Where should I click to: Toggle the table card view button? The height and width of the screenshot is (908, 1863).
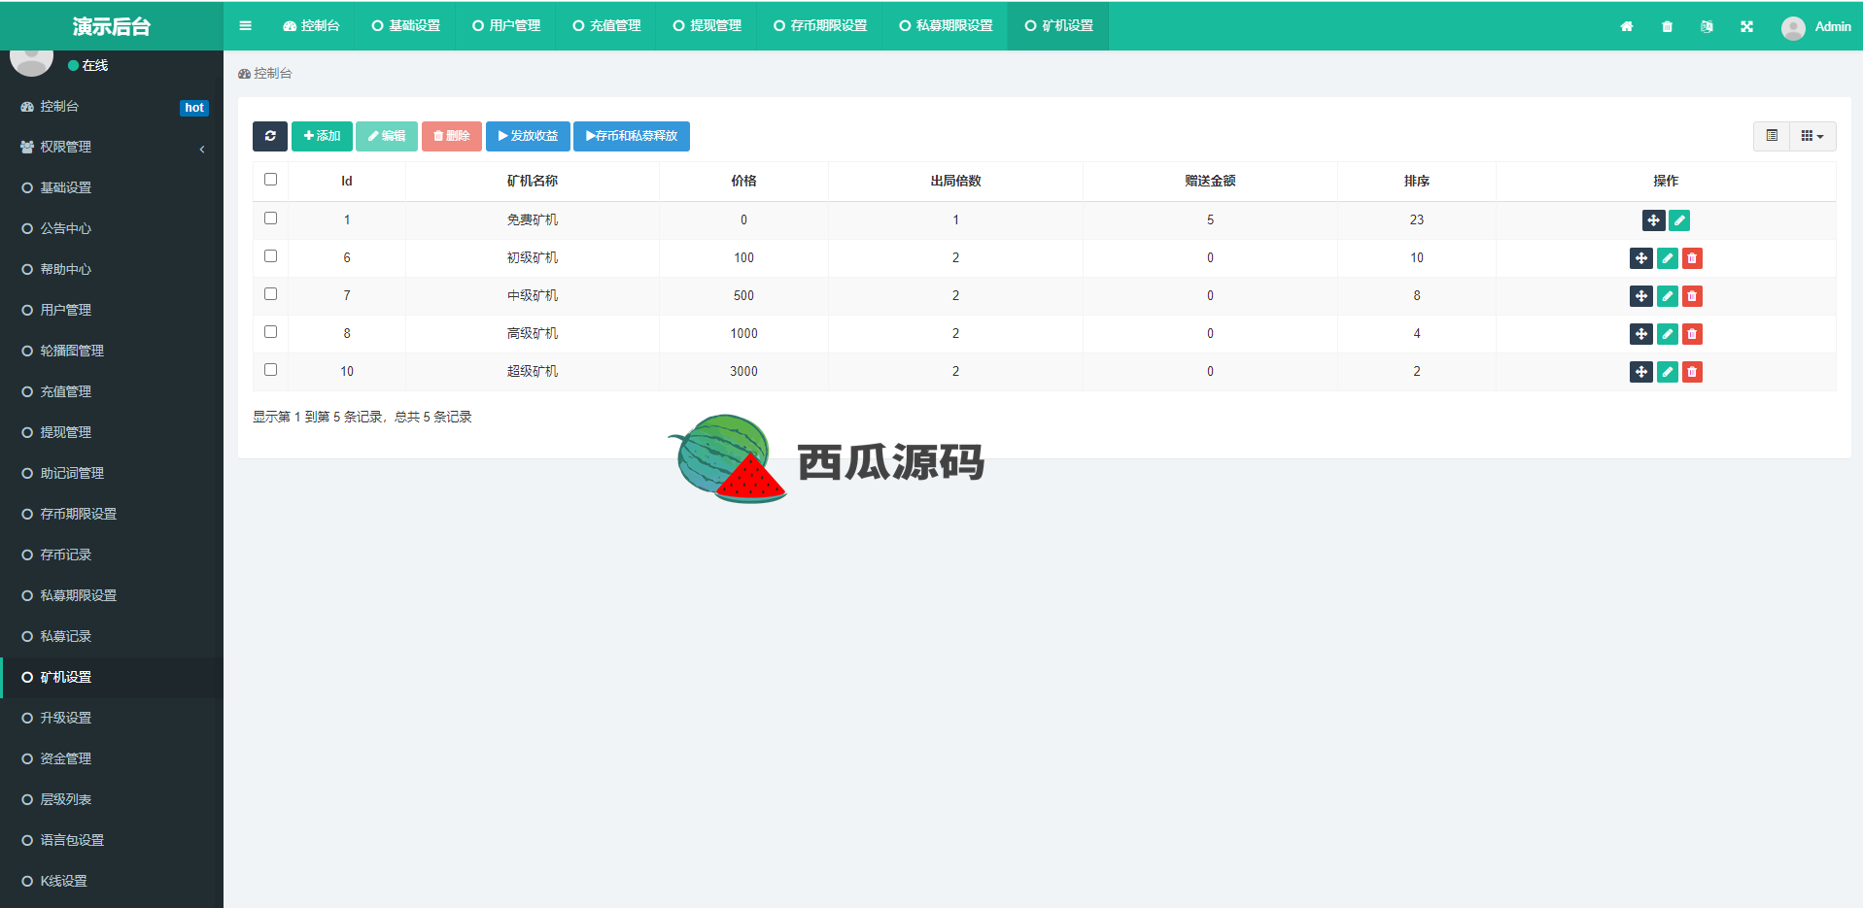tap(1772, 136)
